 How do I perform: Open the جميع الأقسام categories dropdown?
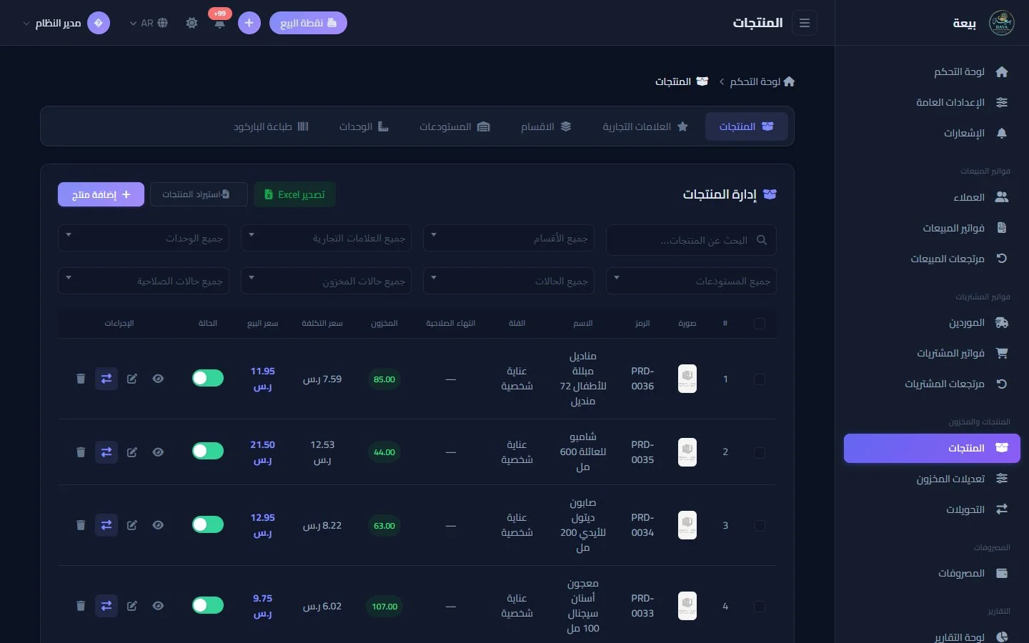509,239
